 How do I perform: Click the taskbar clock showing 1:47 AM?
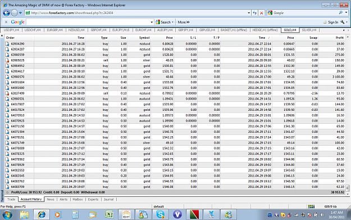pos(336,215)
